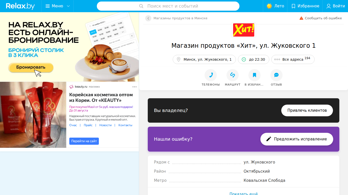Click Показать ещё link
The image size is (348, 195).
tap(244, 194)
